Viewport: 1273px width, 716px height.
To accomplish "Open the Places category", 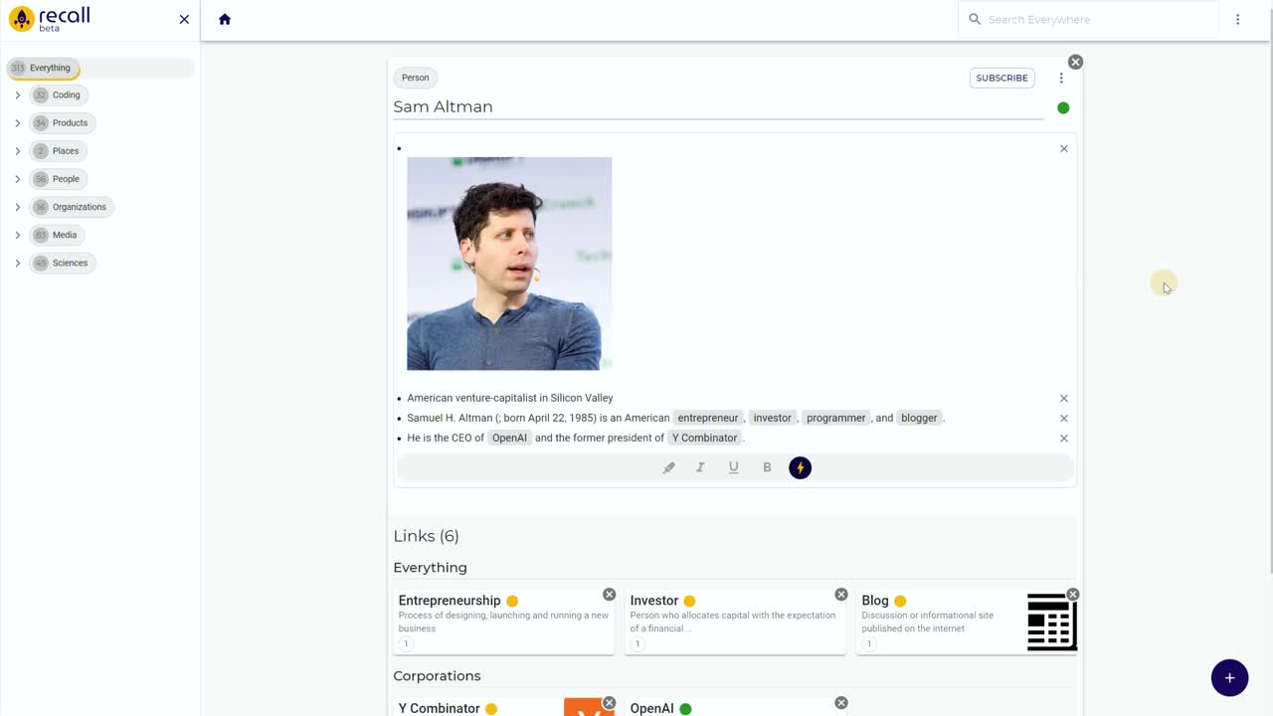I will pos(58,151).
